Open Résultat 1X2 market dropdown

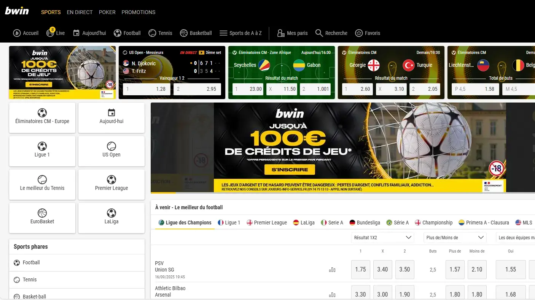coord(382,238)
